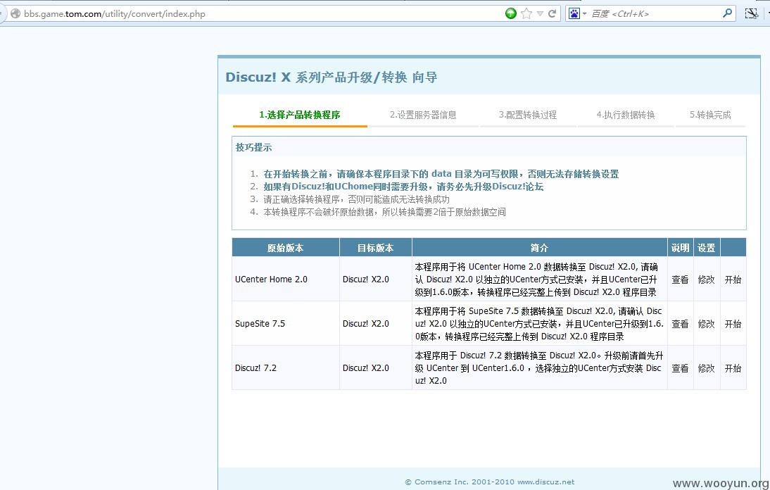
Task: Select step tab 3.配置转换过程
Action: (x=528, y=115)
